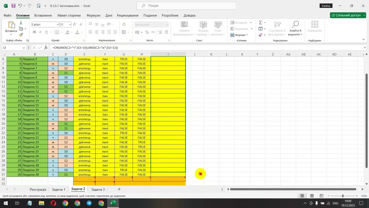Switch to sheet tab Реєстрація

pos(38,190)
